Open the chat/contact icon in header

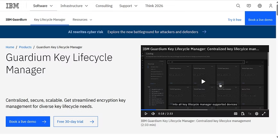click(x=249, y=6)
